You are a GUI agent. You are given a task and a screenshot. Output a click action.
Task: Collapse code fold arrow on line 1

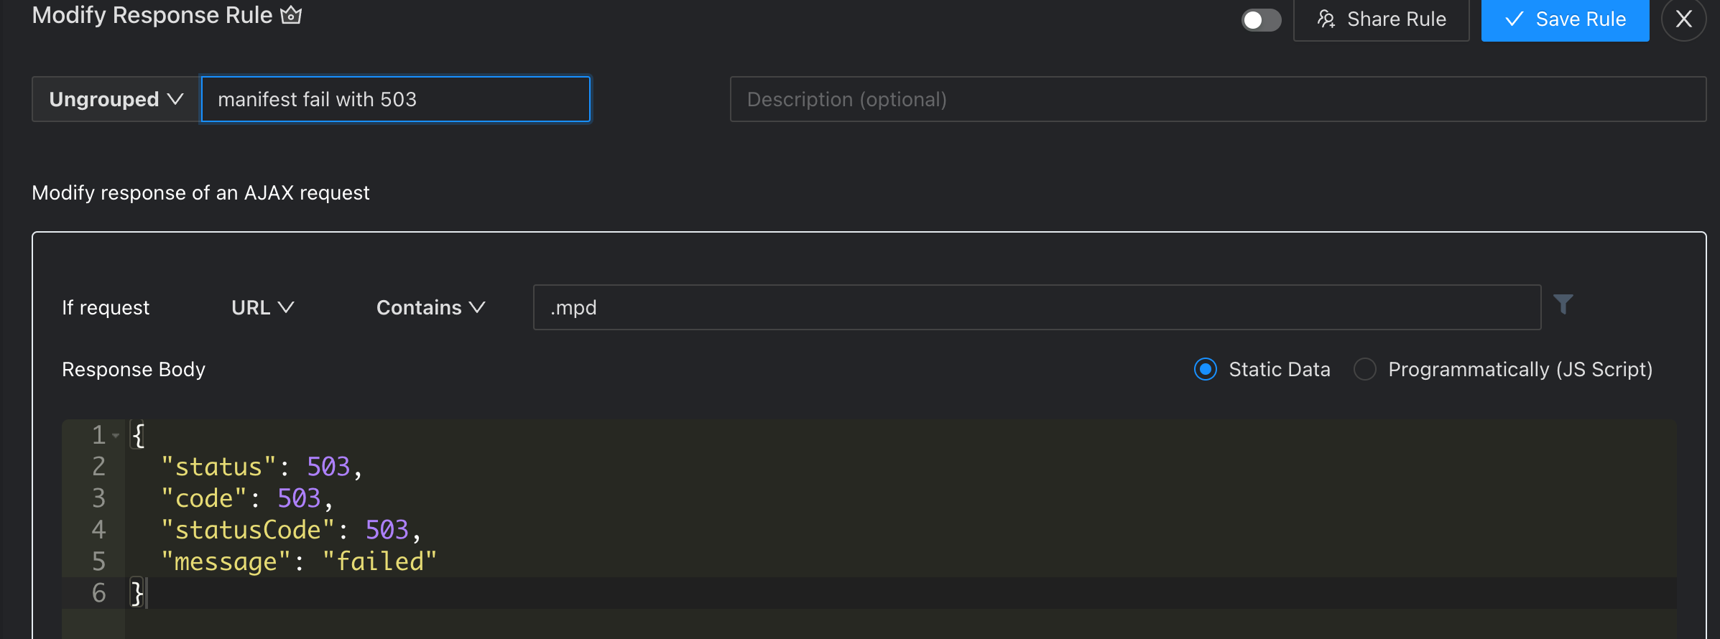click(116, 435)
